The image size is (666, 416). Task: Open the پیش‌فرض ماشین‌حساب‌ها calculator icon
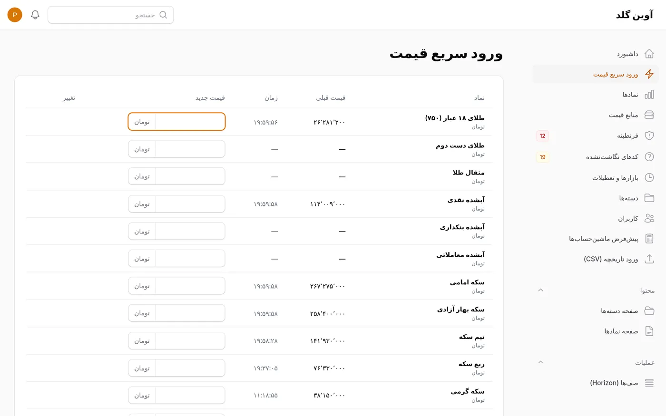[x=649, y=239]
